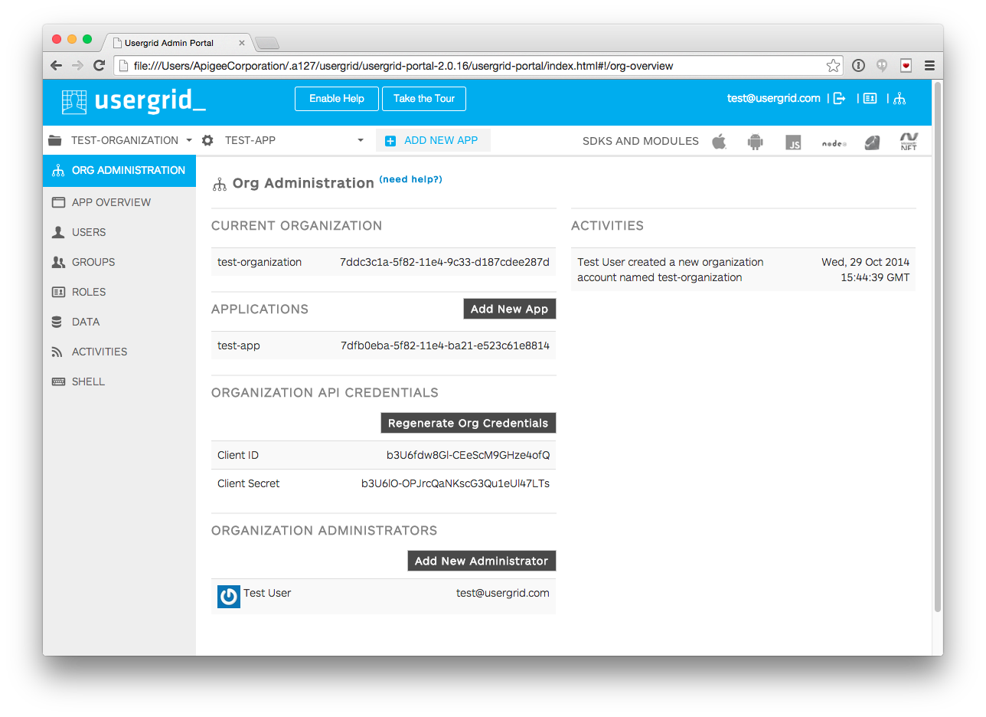Select ORG ADMINISTRATION in the sidebar
Screen dimensions: 986x717
click(119, 170)
